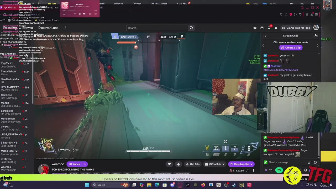Show previous chat highlight card

263,45
